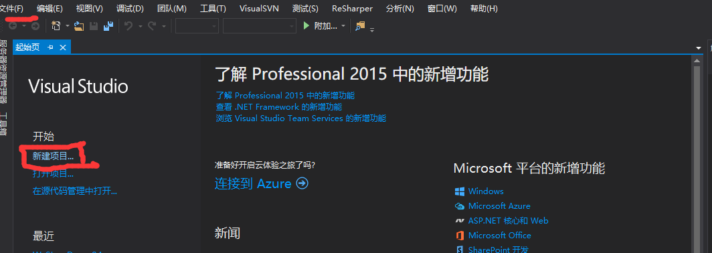
Task: Open the 视图(V) menu
Action: (x=90, y=9)
